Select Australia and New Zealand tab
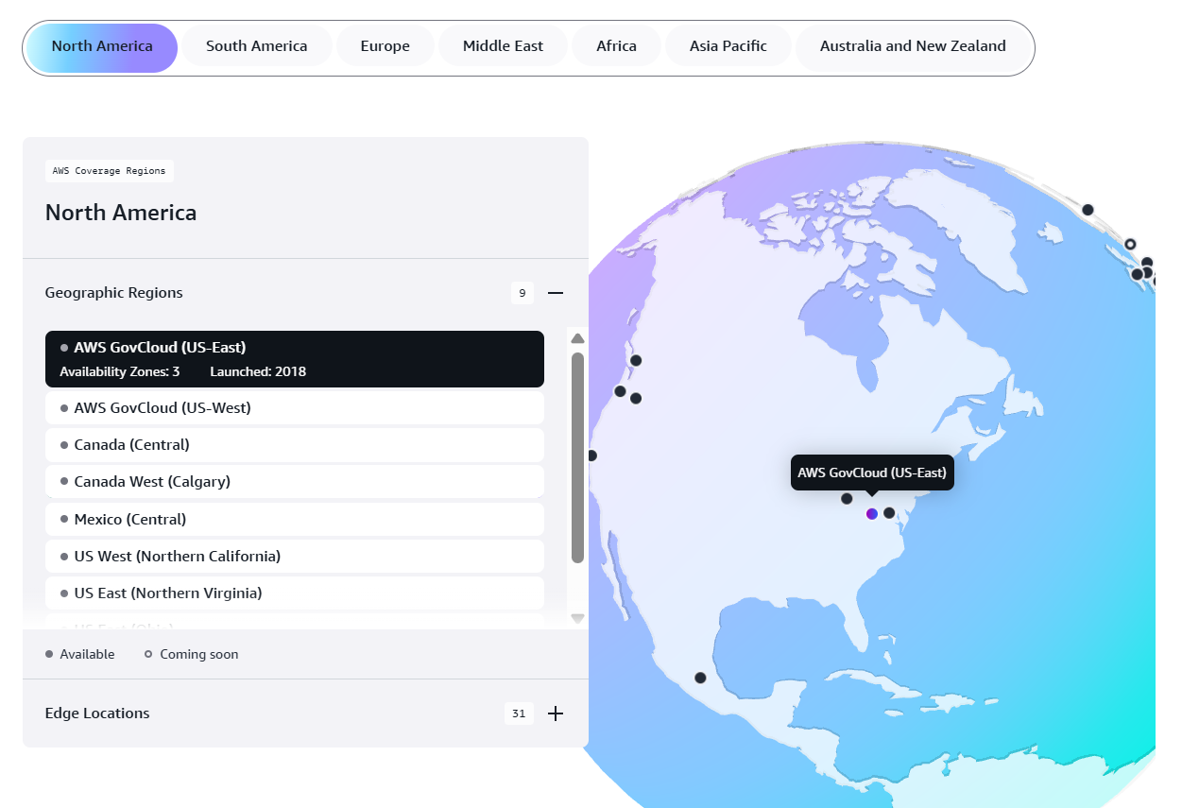This screenshot has width=1182, height=808. (x=913, y=46)
